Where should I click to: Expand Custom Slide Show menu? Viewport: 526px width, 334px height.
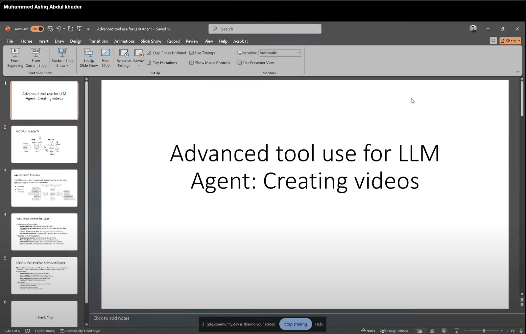tap(62, 58)
